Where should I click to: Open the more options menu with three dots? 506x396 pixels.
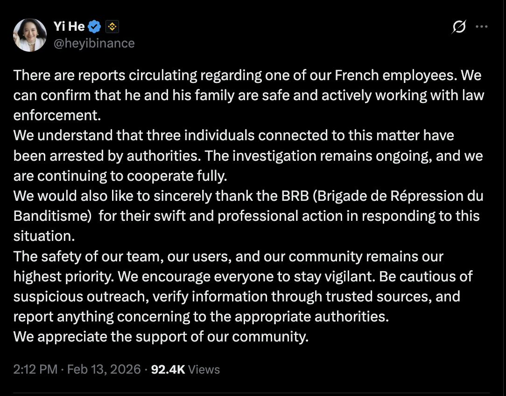pyautogui.click(x=482, y=27)
